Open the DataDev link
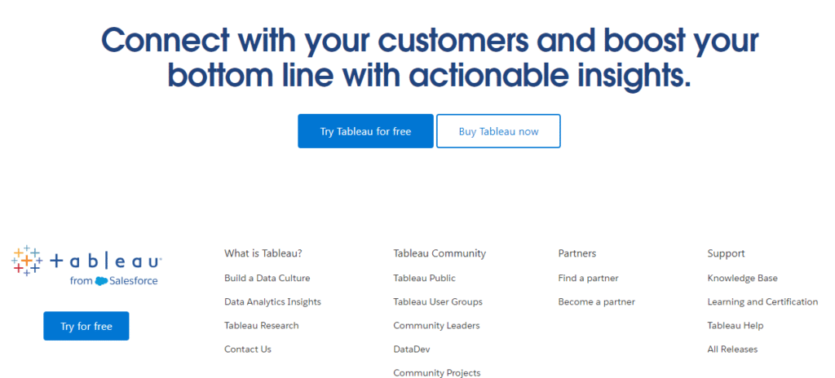 tap(412, 349)
